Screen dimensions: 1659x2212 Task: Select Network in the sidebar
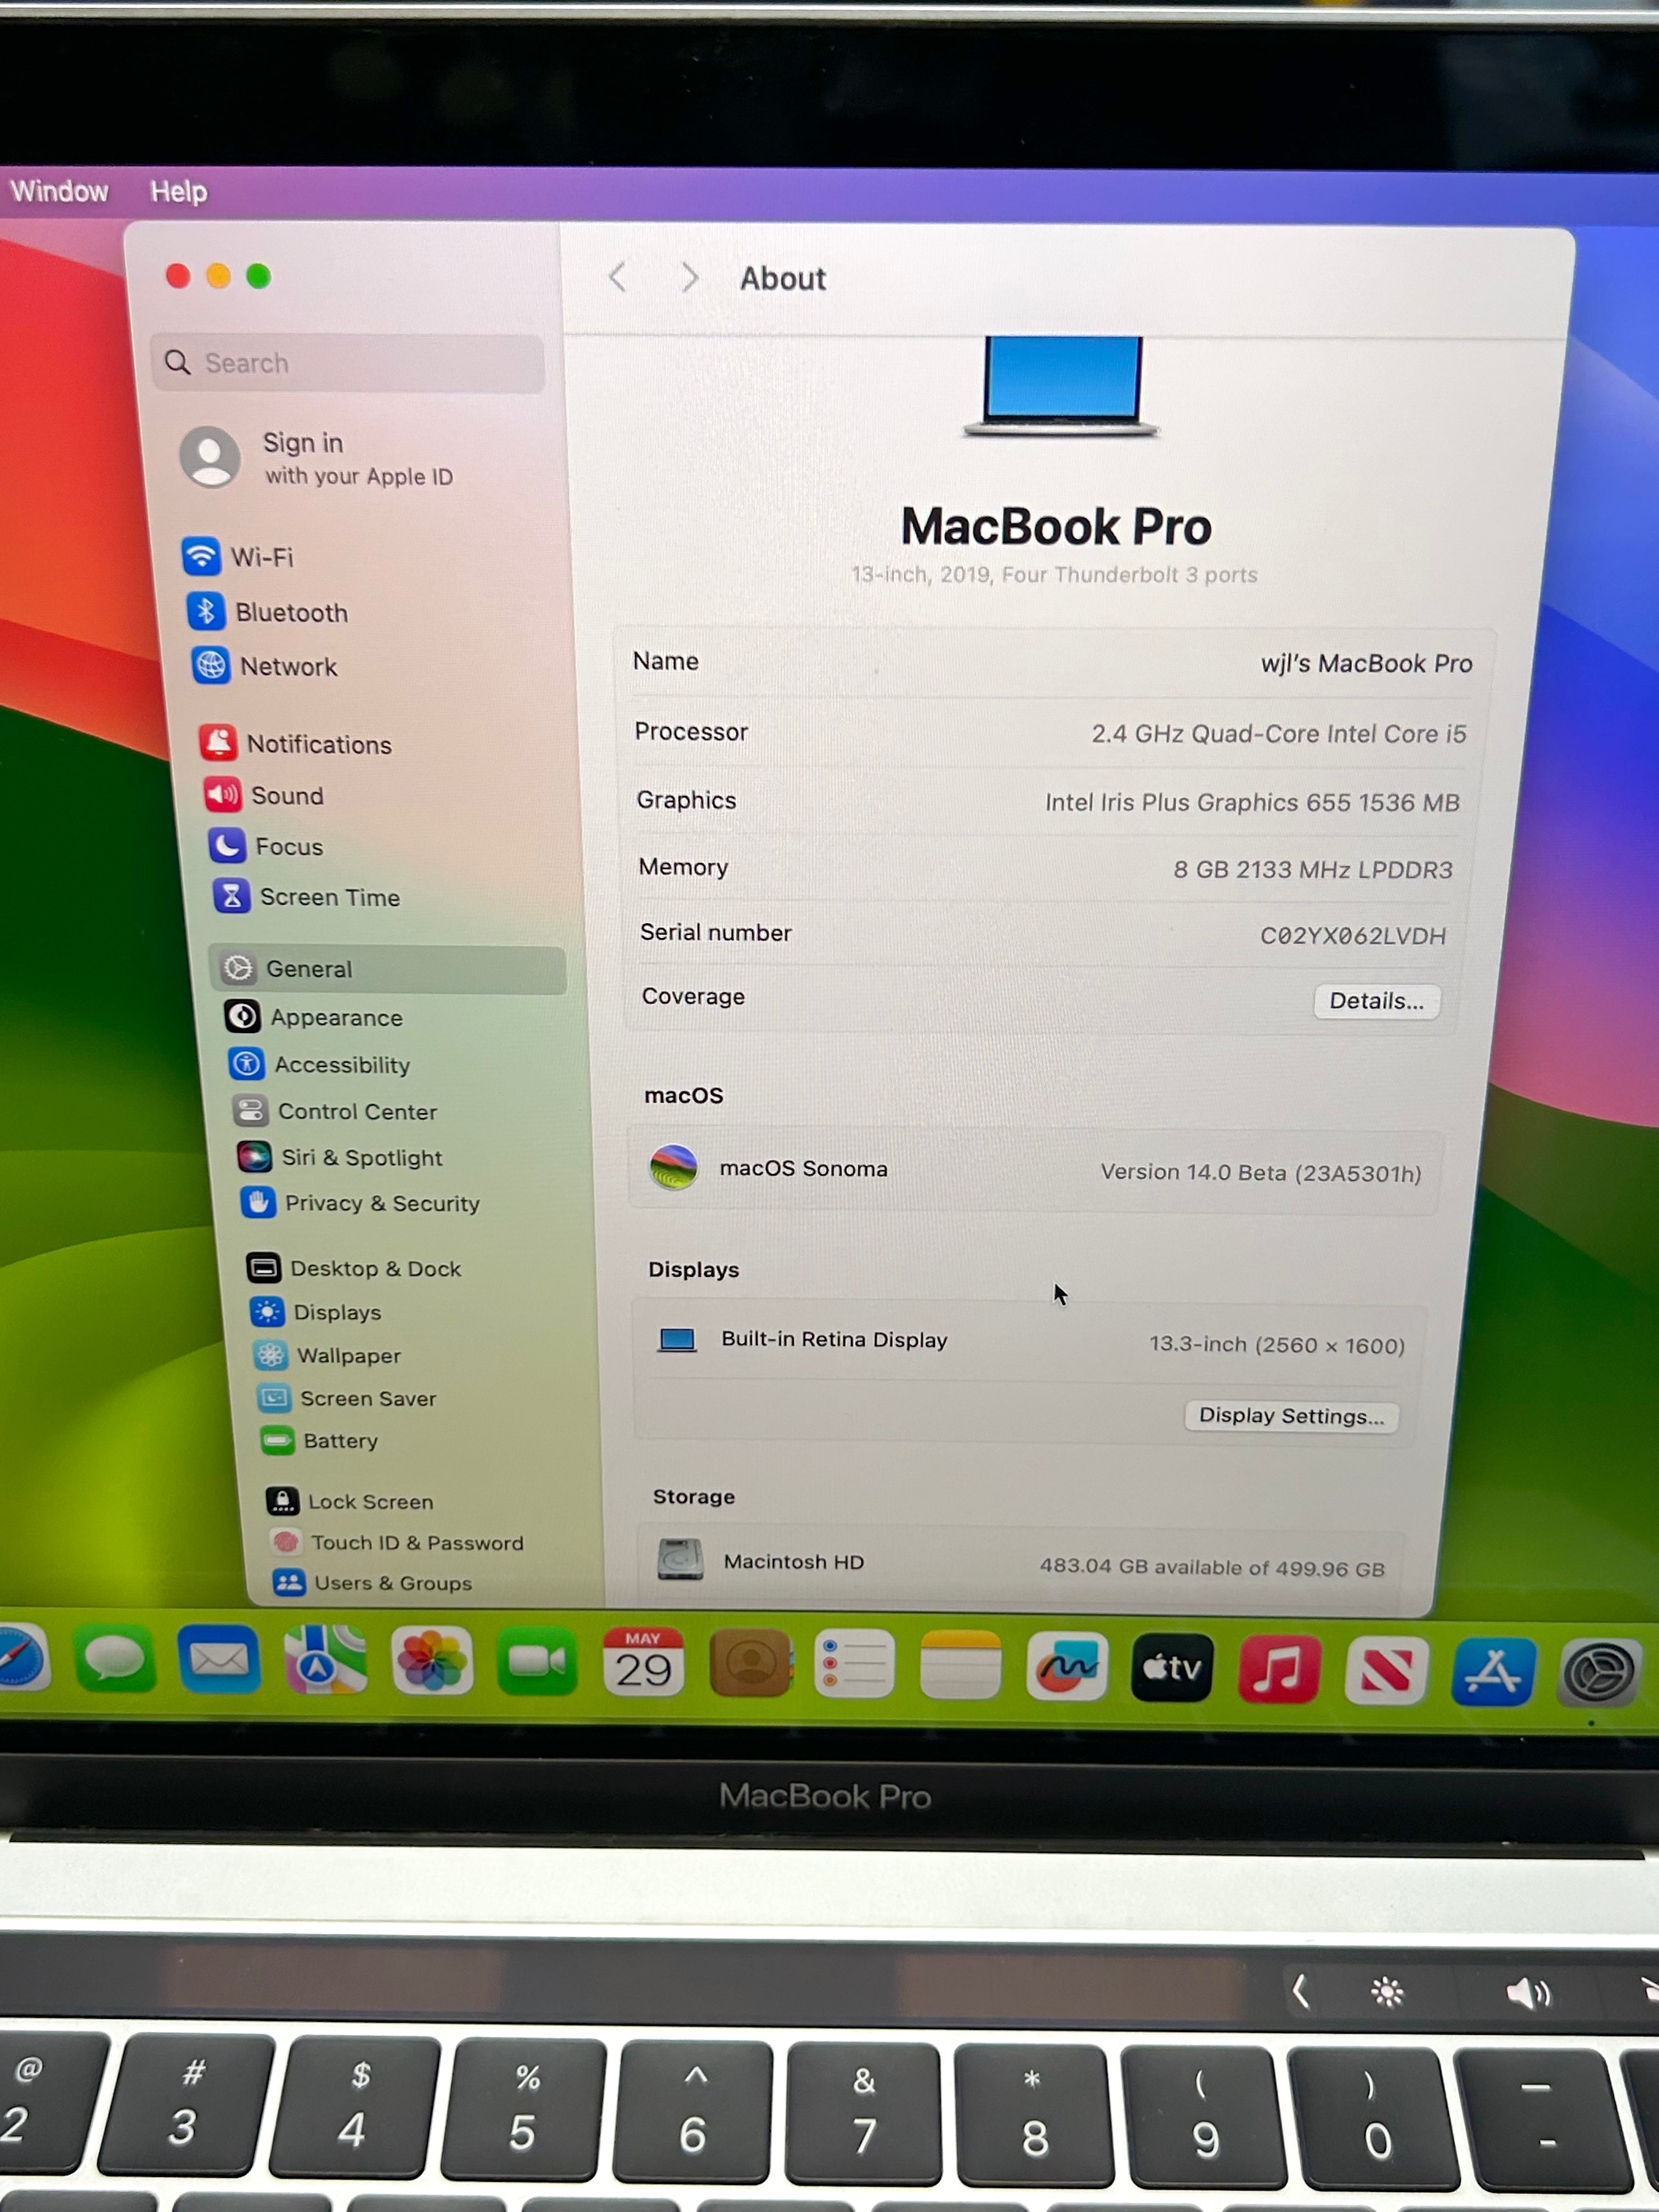pos(265,665)
